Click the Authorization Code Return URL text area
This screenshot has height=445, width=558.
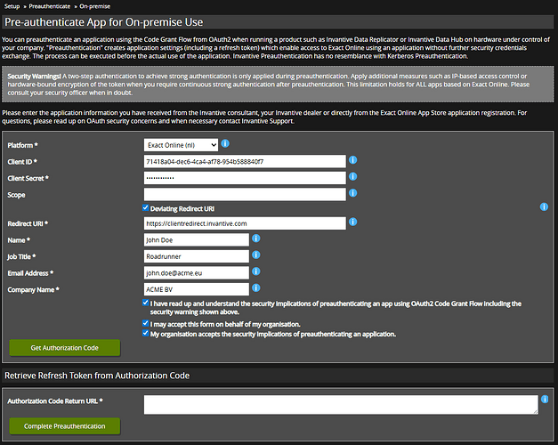click(x=340, y=405)
